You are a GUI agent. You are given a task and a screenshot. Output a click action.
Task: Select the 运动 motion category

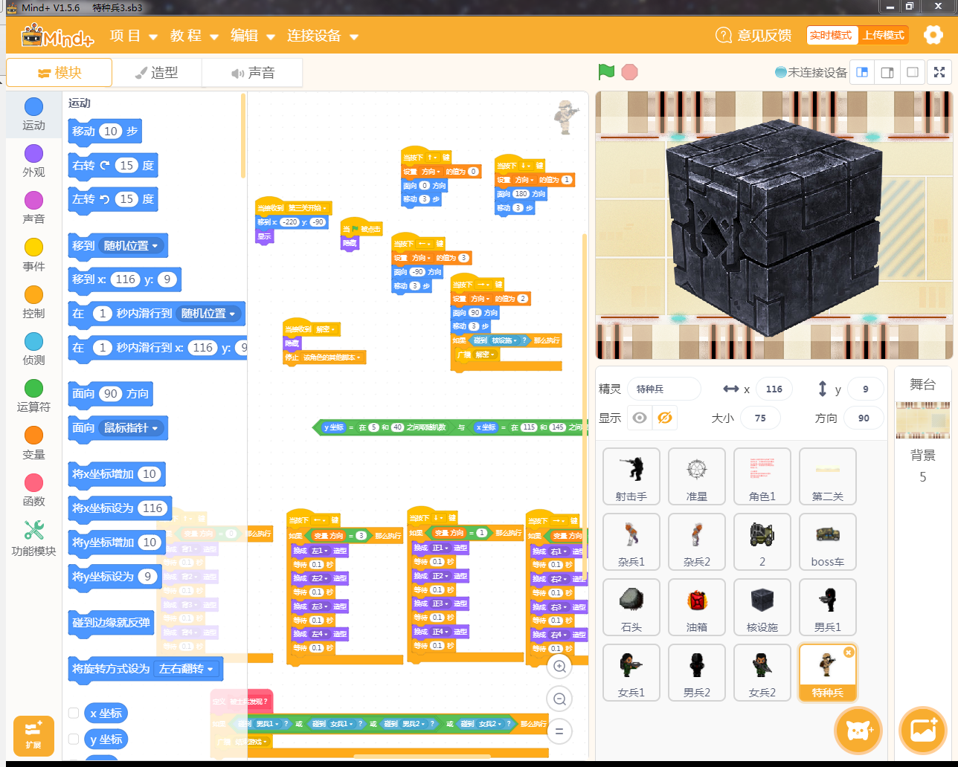[x=33, y=114]
